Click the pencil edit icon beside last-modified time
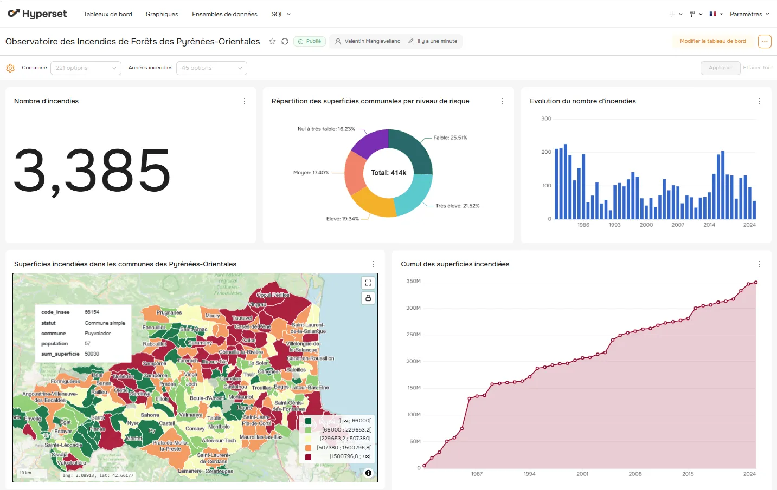777x490 pixels. point(411,41)
